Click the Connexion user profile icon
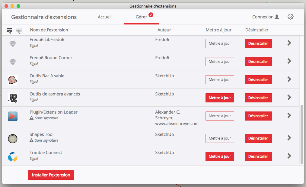The image size is (306, 187). [277, 17]
